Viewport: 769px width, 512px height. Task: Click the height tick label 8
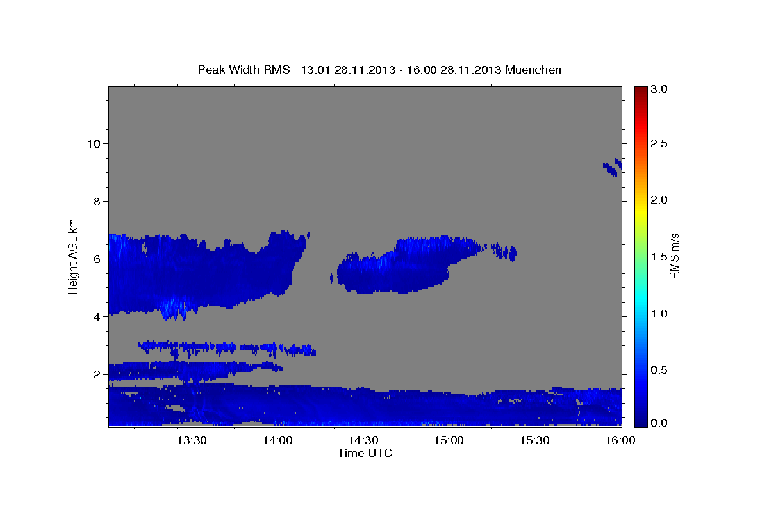(x=97, y=201)
